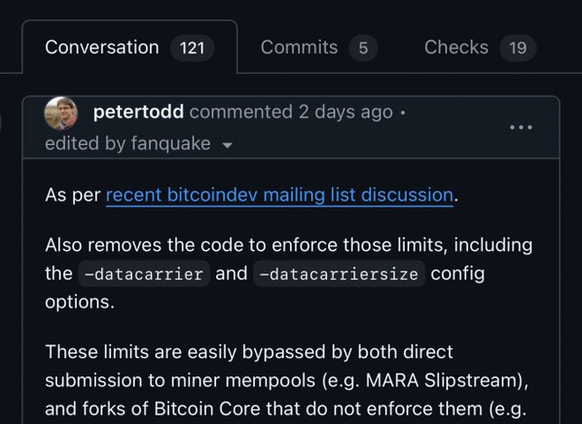Open the three-dot comment options menu
The image size is (582, 424).
point(521,127)
